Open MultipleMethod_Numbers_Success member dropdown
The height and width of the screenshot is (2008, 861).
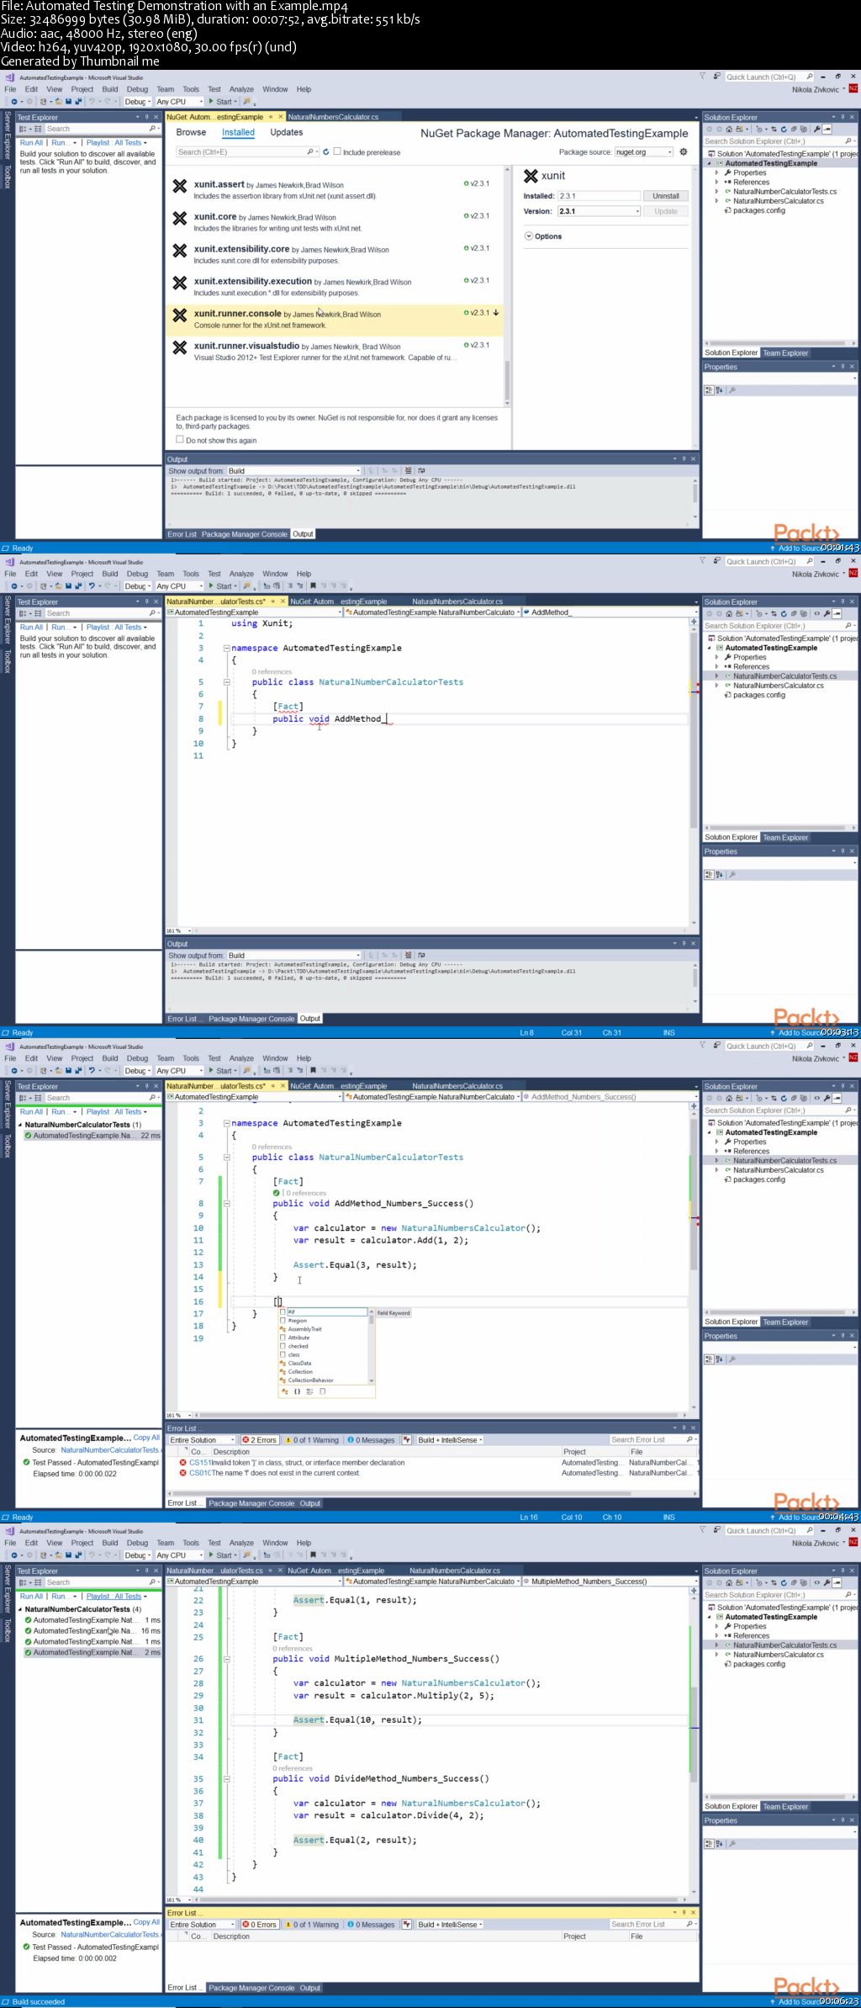pos(611,1581)
